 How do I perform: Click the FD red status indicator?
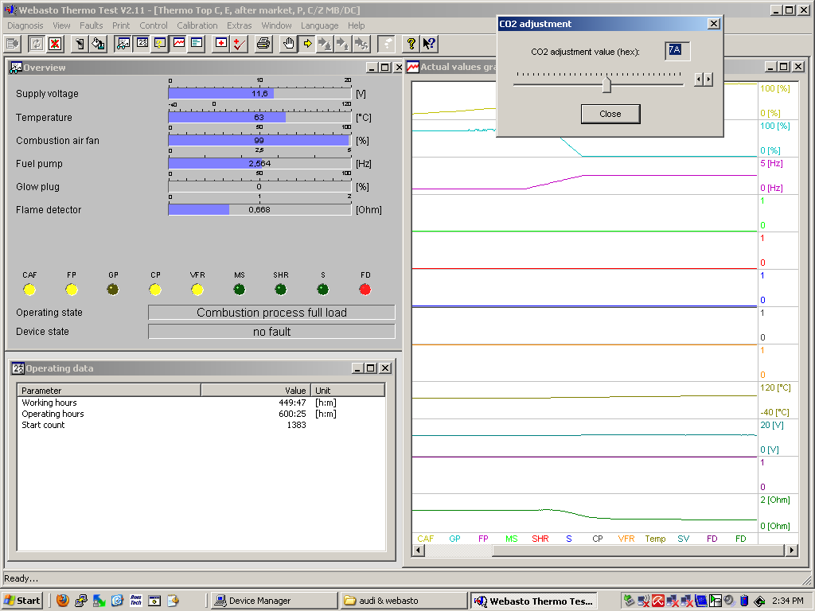[365, 290]
